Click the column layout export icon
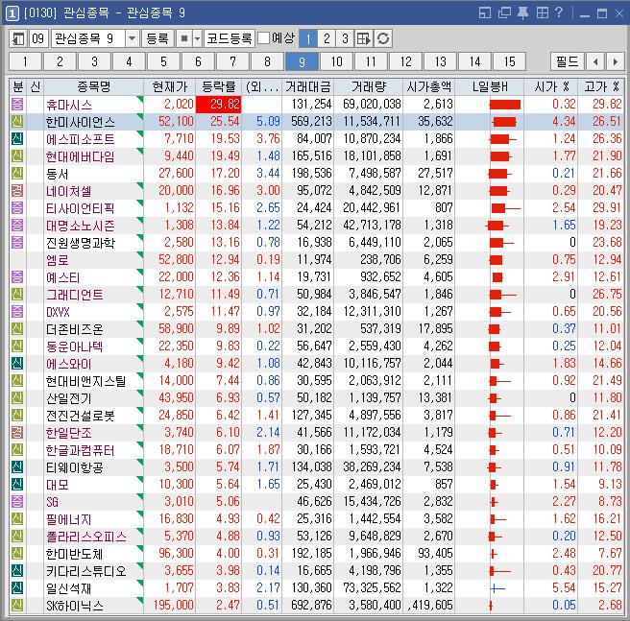This screenshot has width=630, height=621. point(364,39)
